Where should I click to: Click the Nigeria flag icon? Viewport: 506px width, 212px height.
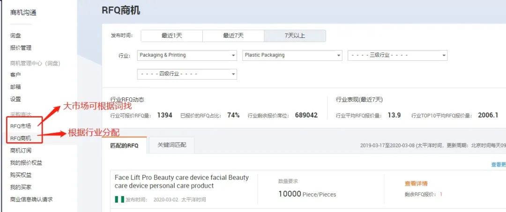click(119, 199)
